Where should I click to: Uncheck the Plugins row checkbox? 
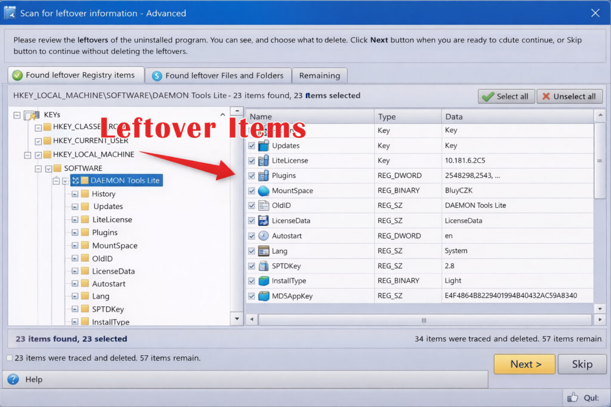(x=251, y=176)
